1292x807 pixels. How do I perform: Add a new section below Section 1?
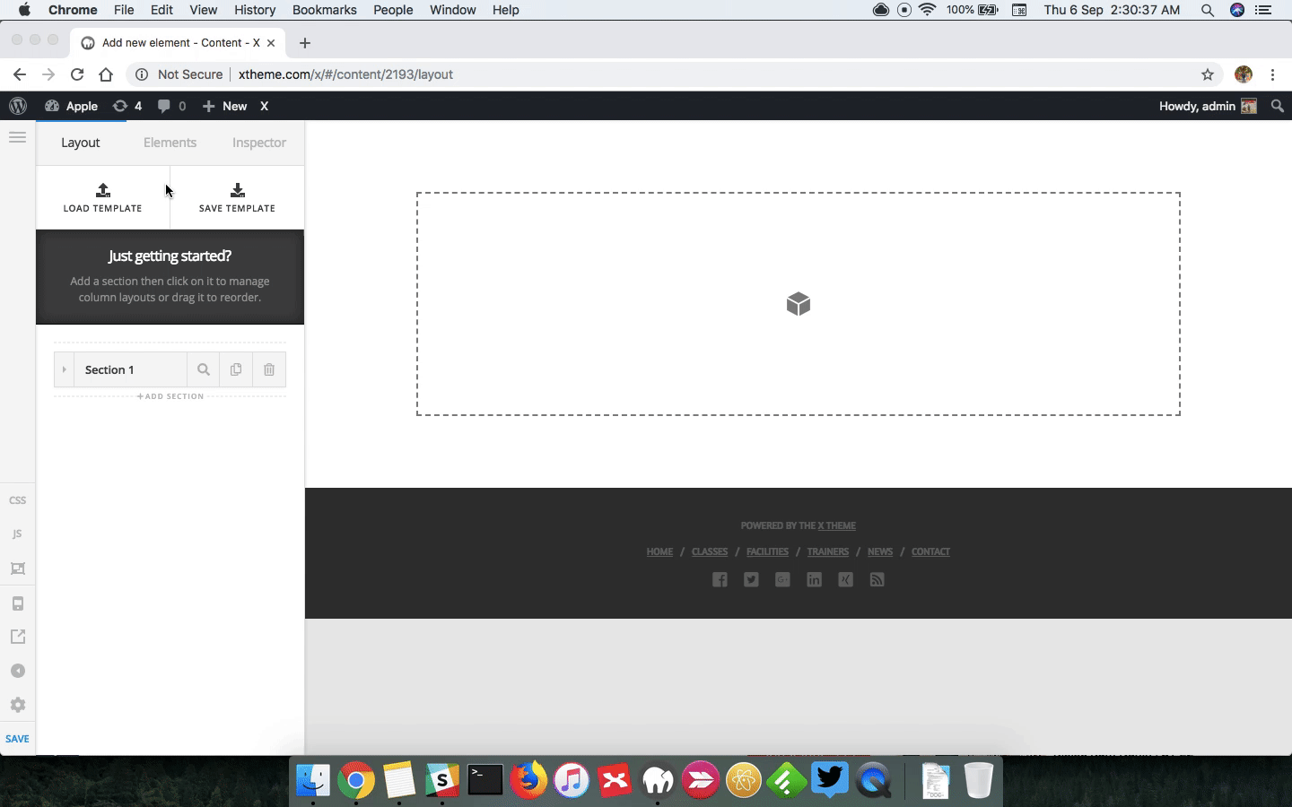(x=170, y=396)
